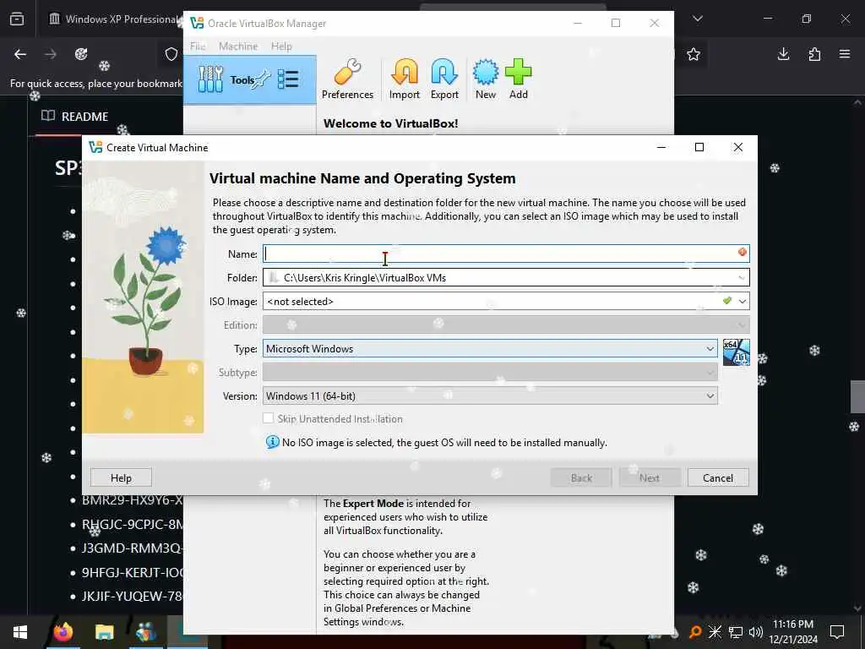Click the snowflake tray icon
Image resolution: width=865 pixels, height=649 pixels.
(715, 632)
